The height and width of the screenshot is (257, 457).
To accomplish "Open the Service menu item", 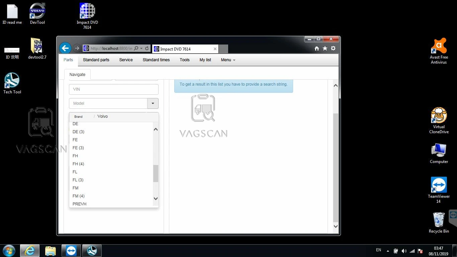I will (126, 60).
